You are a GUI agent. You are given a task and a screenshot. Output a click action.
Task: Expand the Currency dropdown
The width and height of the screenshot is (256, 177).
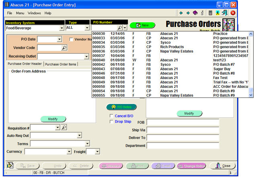[x=69, y=152]
